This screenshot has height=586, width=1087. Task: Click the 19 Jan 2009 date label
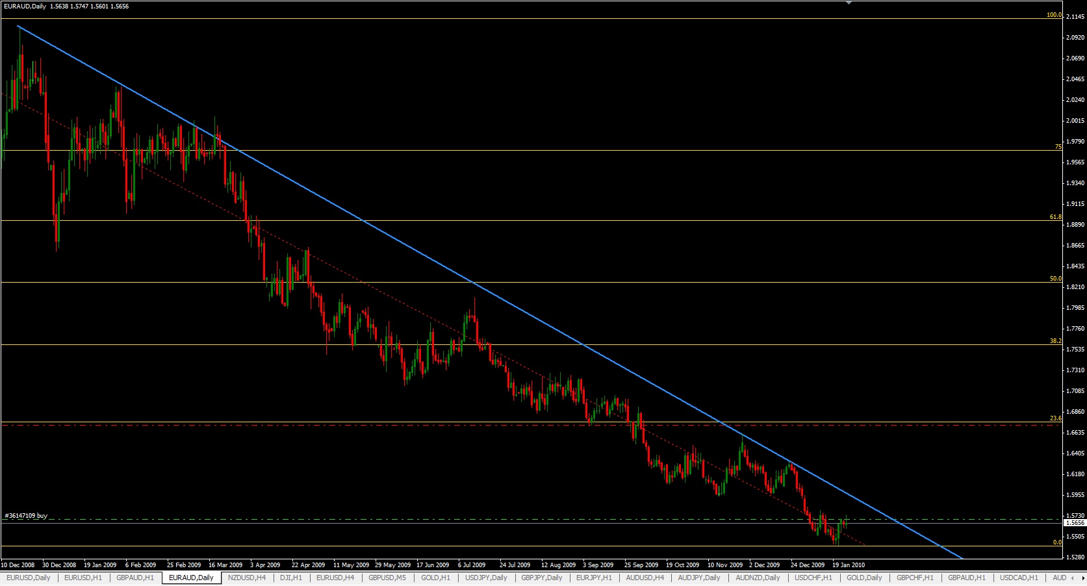(100, 565)
